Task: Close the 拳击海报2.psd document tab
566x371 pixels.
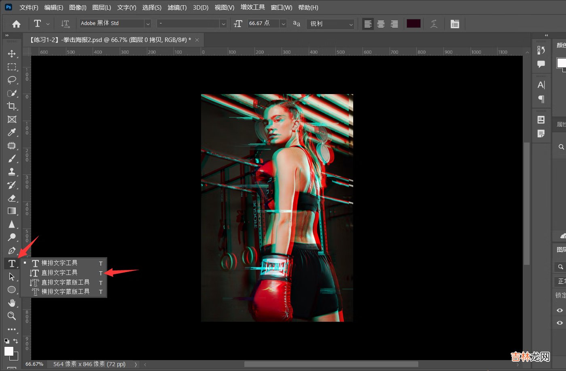Action: click(197, 40)
